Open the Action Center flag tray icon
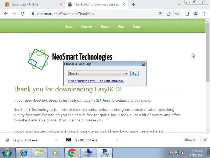The image size is (210, 158). 171,153
